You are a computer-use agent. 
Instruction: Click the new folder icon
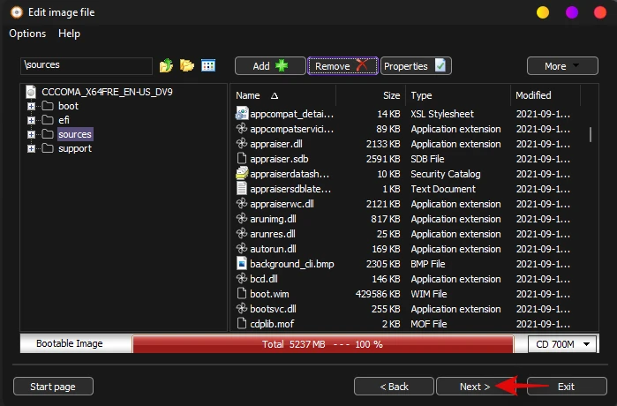pos(187,66)
